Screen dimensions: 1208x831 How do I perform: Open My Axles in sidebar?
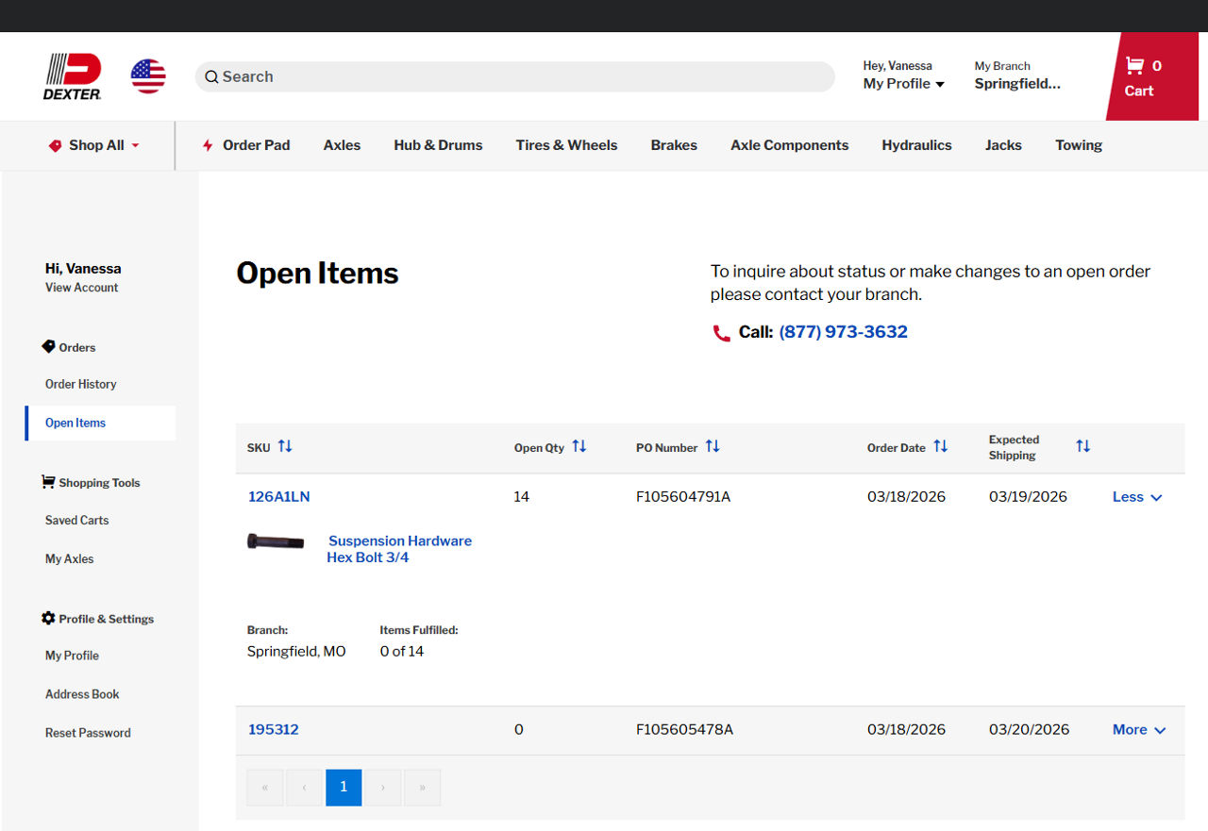(x=70, y=558)
